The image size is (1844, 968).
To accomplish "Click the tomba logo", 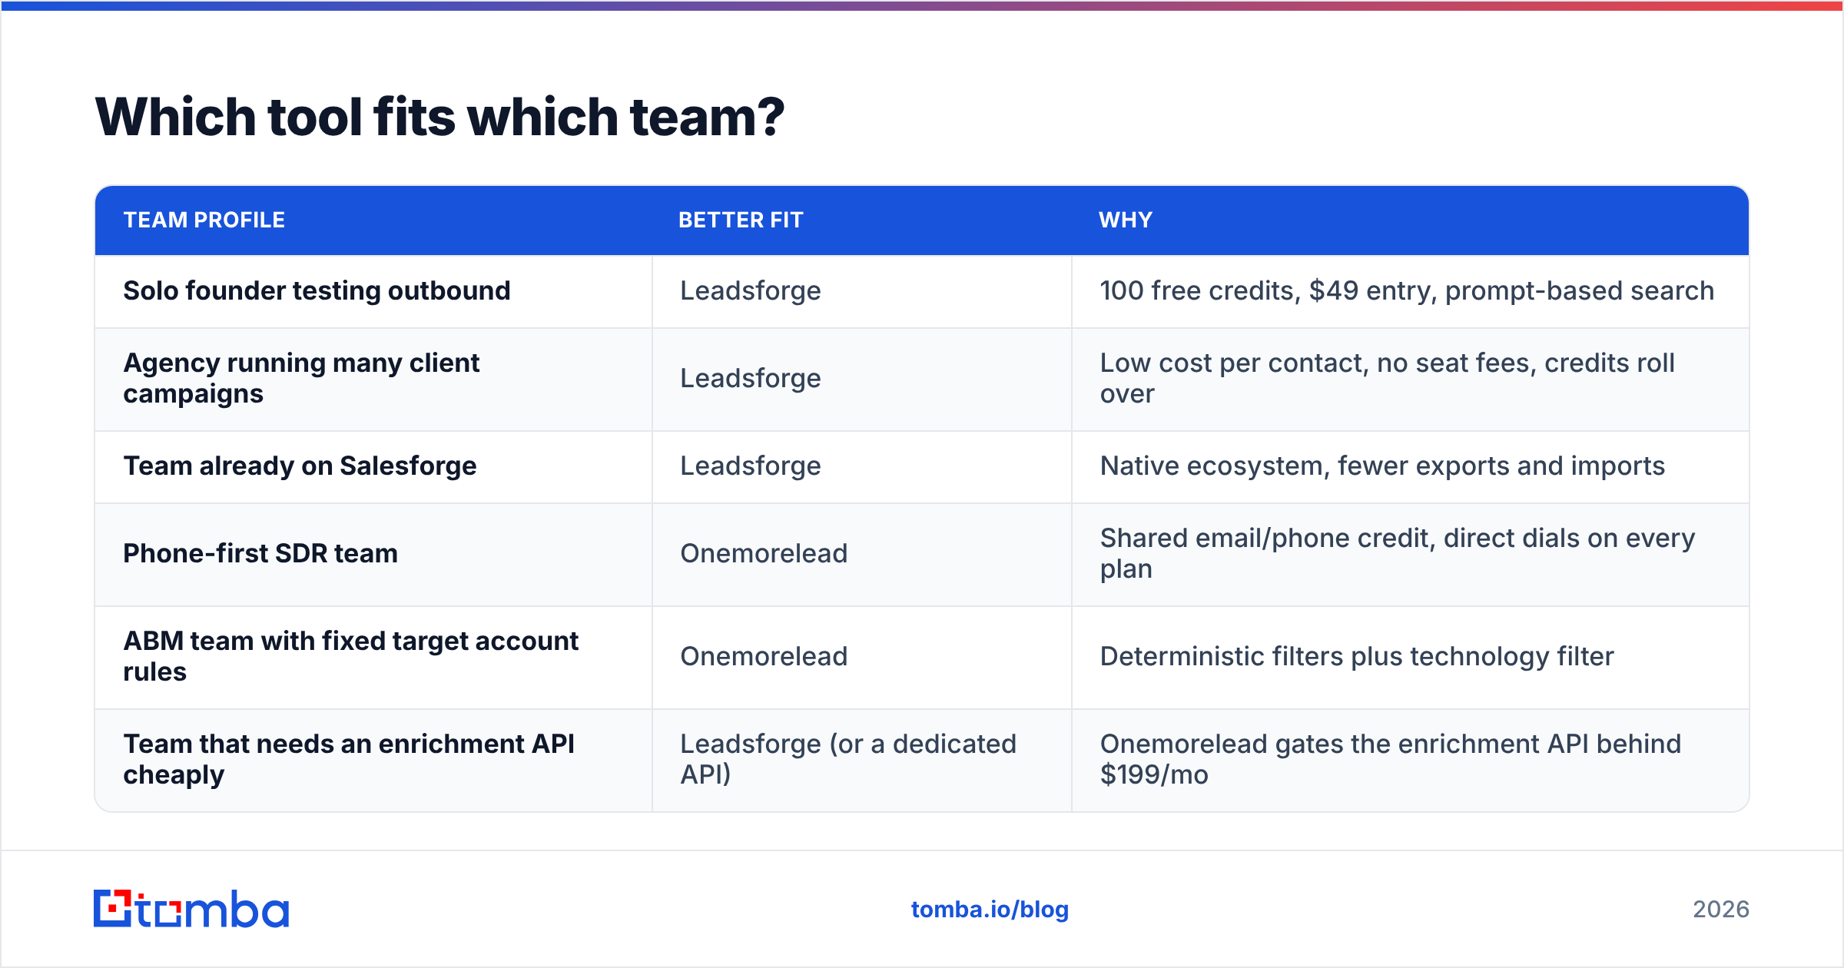I will point(191,909).
